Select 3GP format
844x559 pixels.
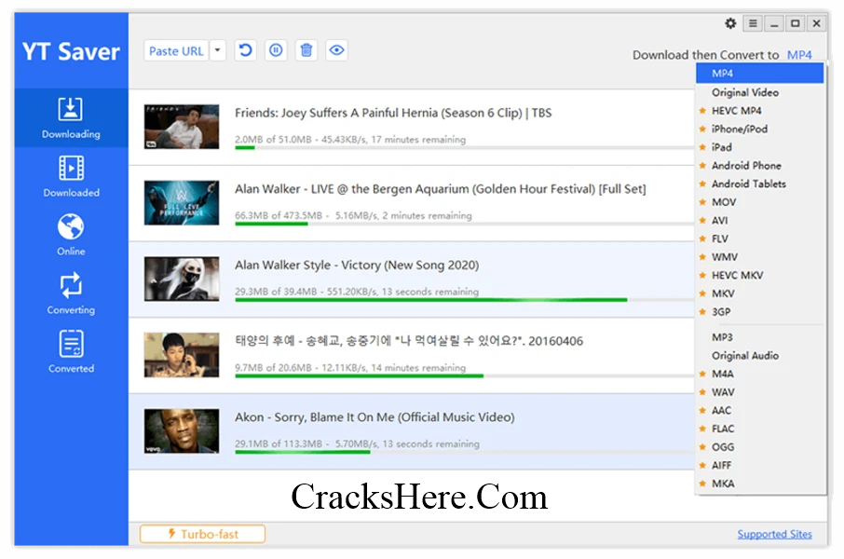pos(759,312)
